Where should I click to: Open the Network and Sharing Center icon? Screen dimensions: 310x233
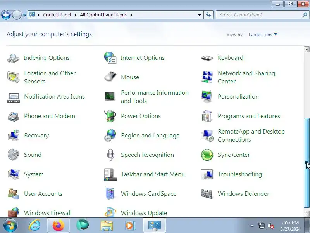pyautogui.click(x=207, y=77)
